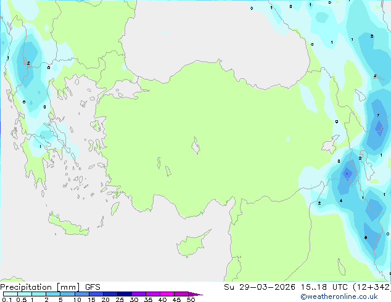Image resolution: width=391 pixels, height=302 pixels.
Task: Click the '35' legend scale label
Action: (x=149, y=300)
